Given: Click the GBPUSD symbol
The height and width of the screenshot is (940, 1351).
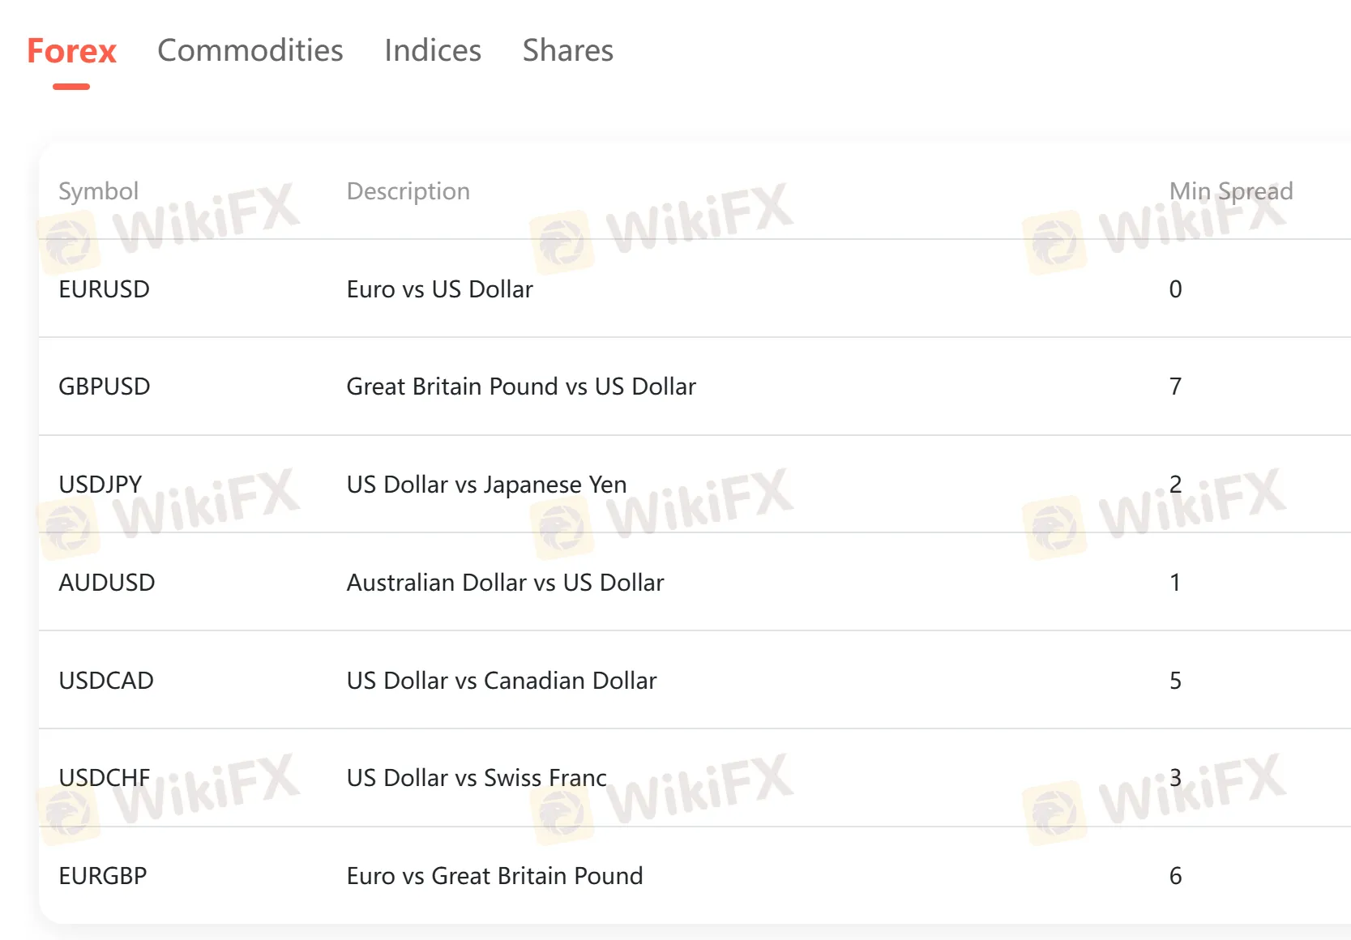Looking at the screenshot, I should pyautogui.click(x=104, y=387).
